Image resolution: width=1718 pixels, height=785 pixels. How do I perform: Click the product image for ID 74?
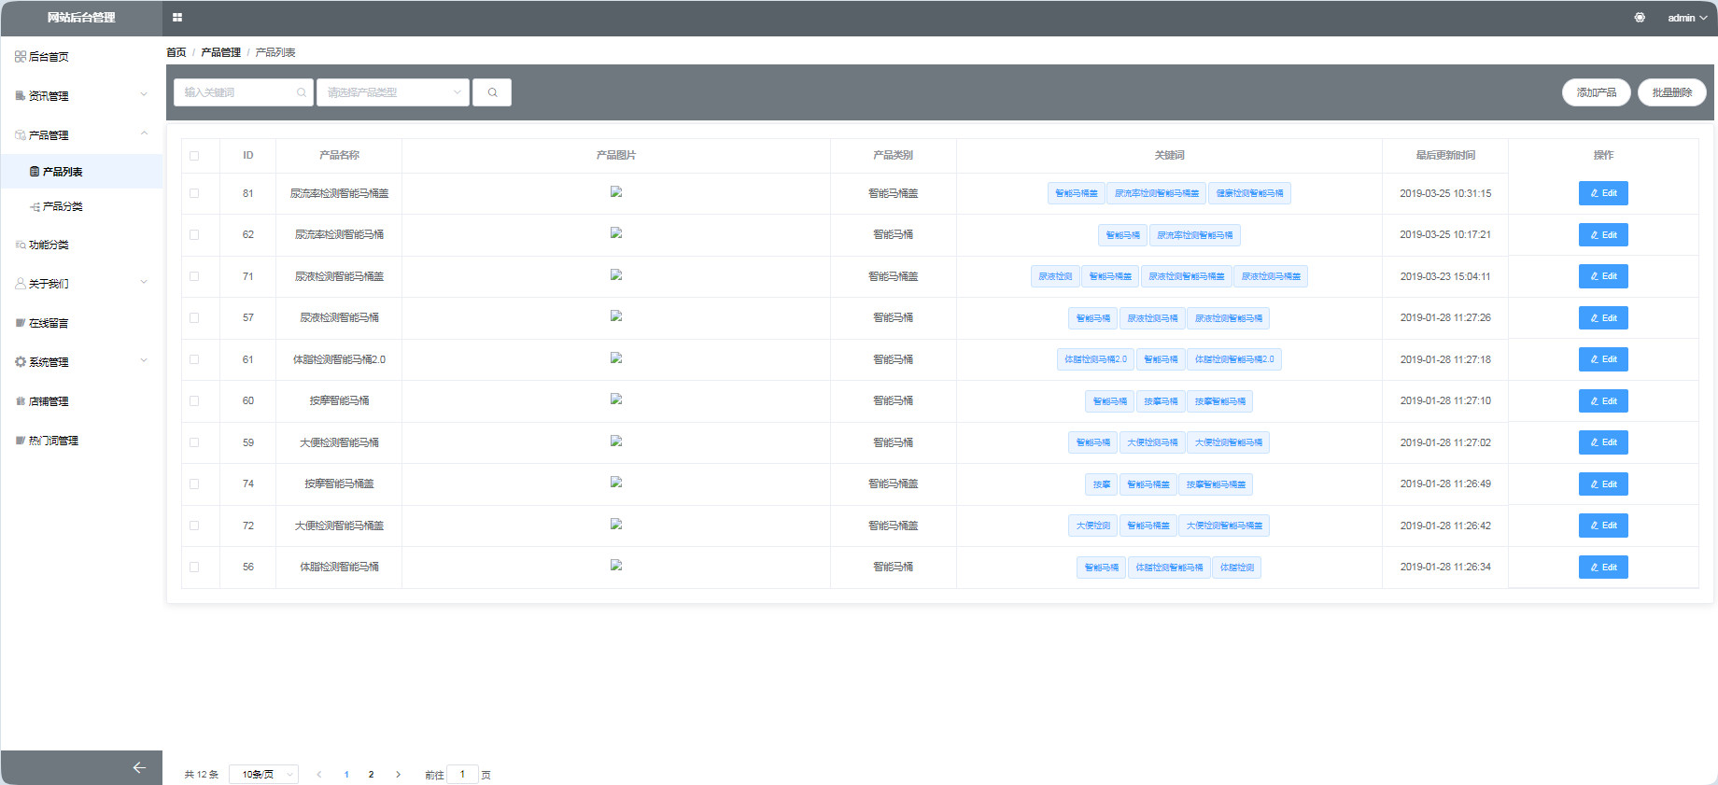pos(616,483)
